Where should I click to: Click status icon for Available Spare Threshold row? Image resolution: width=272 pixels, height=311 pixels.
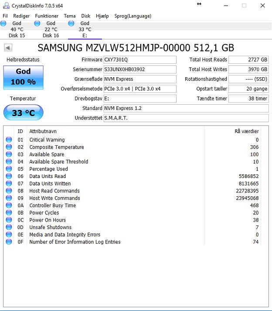(x=9, y=161)
